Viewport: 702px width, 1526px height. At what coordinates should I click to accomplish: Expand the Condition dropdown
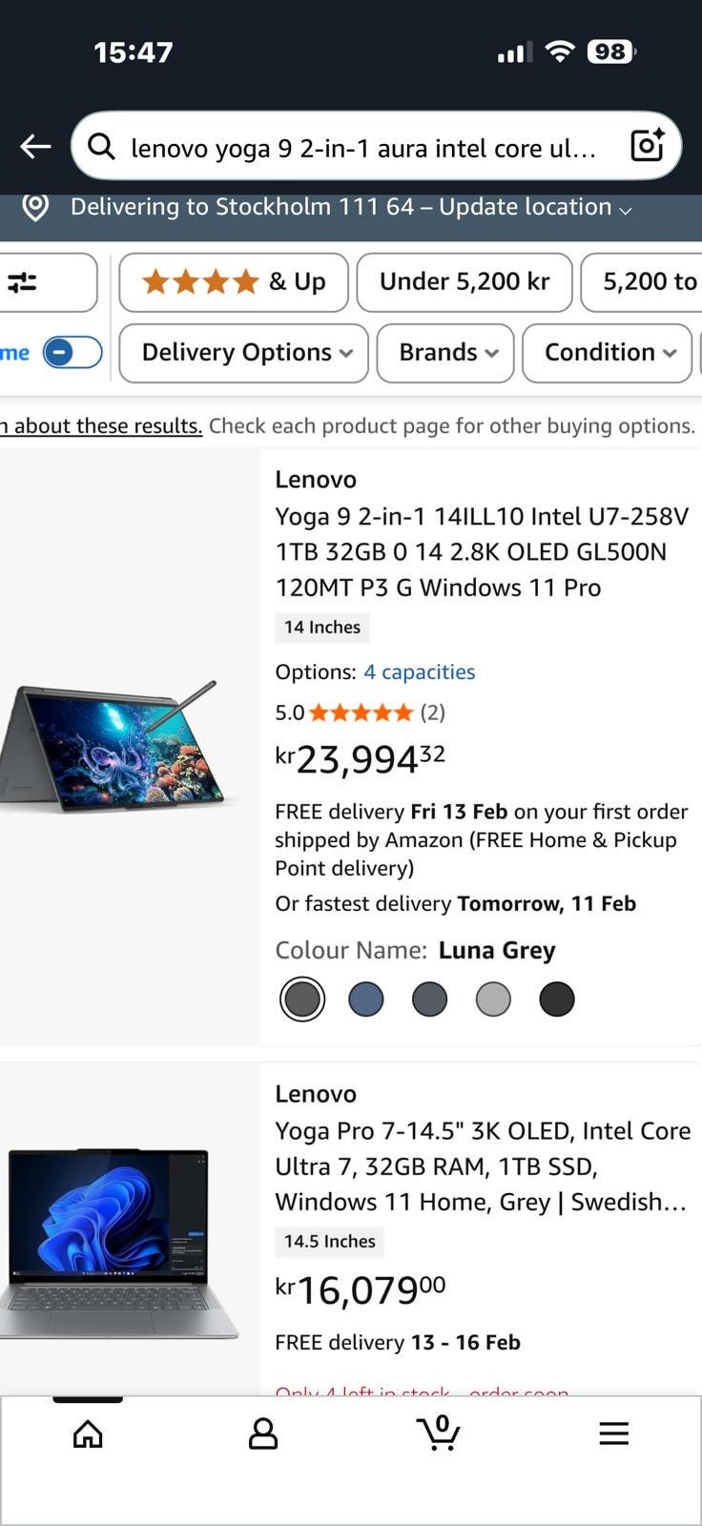[608, 353]
